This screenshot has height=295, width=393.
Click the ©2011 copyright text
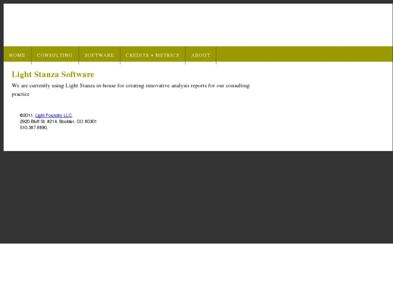point(26,115)
